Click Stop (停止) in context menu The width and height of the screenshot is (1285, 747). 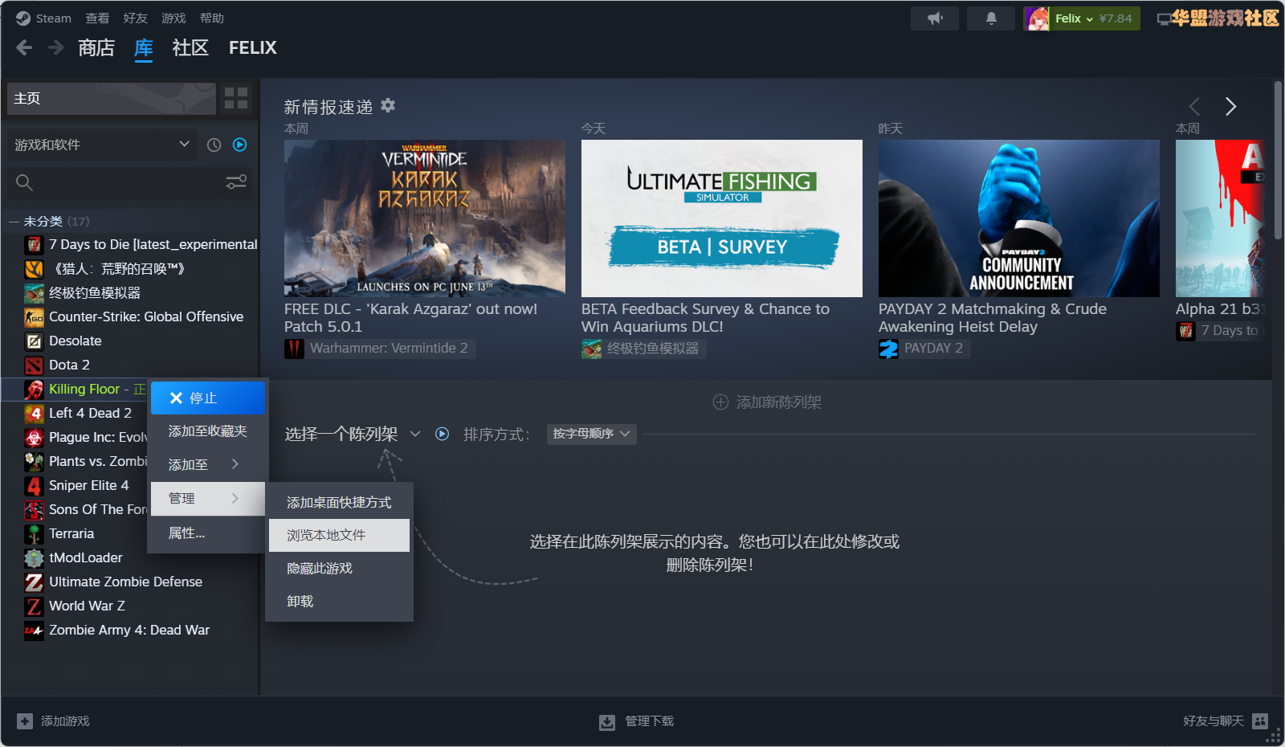208,398
